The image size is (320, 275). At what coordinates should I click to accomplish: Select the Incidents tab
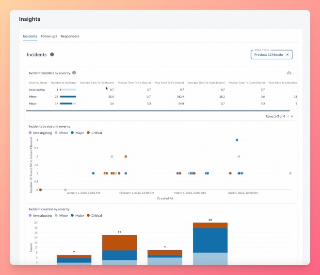pyautogui.click(x=30, y=36)
